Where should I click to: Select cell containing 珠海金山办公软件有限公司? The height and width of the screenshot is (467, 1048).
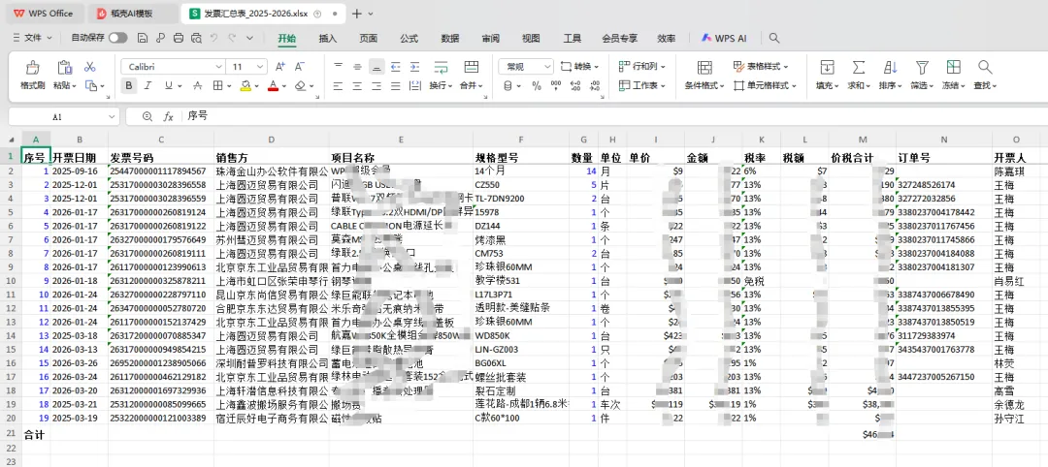(272, 171)
